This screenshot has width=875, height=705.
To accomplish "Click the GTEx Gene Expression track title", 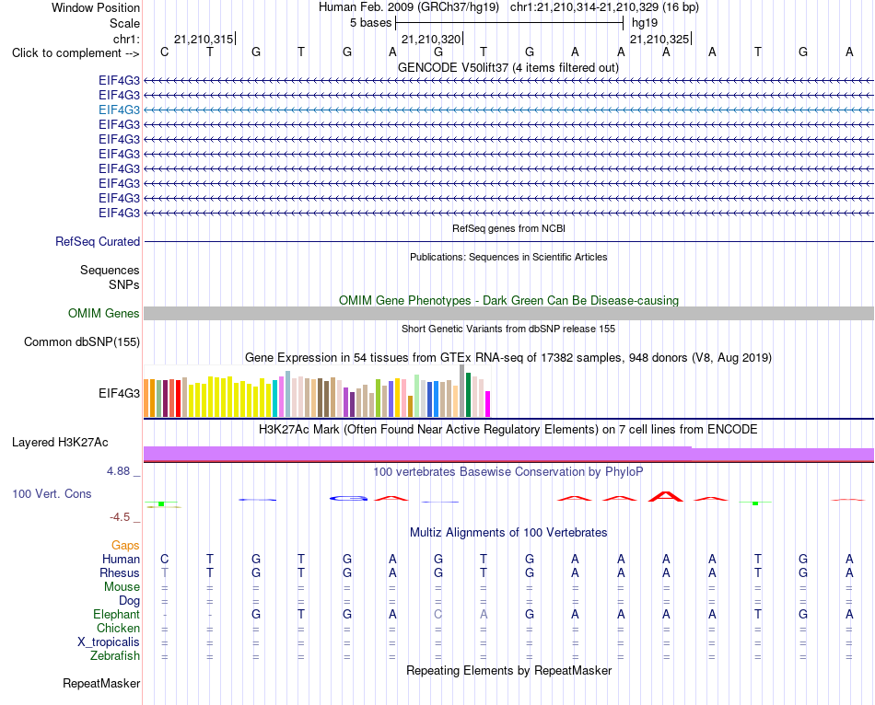I will (x=508, y=357).
